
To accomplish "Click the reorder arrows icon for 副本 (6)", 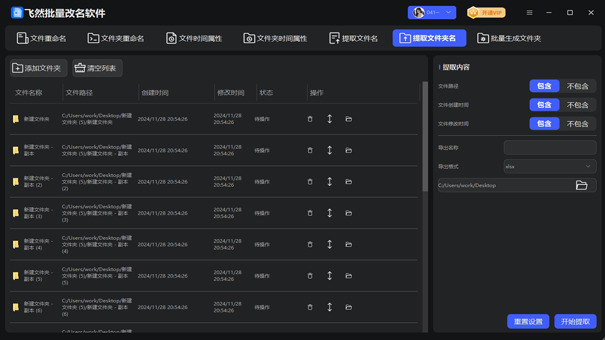I will [329, 307].
